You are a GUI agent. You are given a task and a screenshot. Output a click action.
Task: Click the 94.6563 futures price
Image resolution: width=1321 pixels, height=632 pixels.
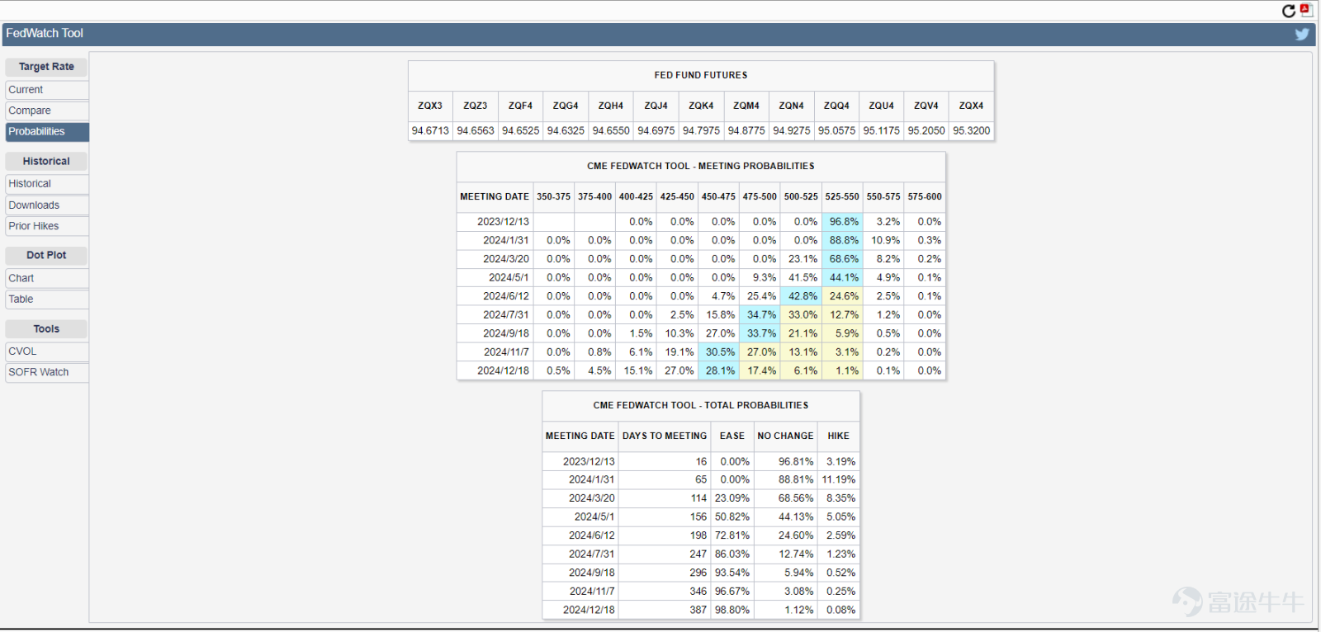(476, 131)
